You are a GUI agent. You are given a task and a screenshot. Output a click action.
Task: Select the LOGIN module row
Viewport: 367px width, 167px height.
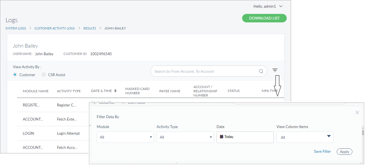(x=29, y=133)
